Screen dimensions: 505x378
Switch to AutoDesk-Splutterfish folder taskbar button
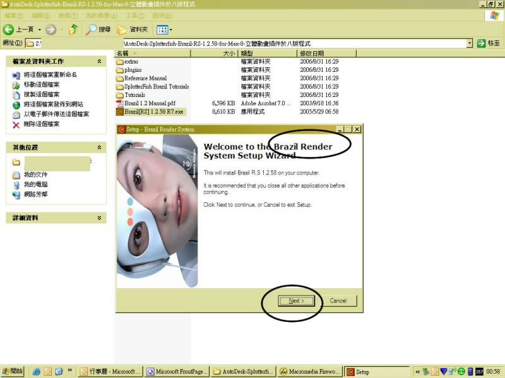244,372
